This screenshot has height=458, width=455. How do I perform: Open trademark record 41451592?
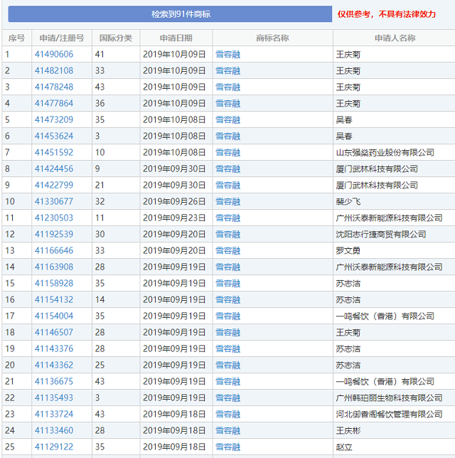pyautogui.click(x=54, y=152)
